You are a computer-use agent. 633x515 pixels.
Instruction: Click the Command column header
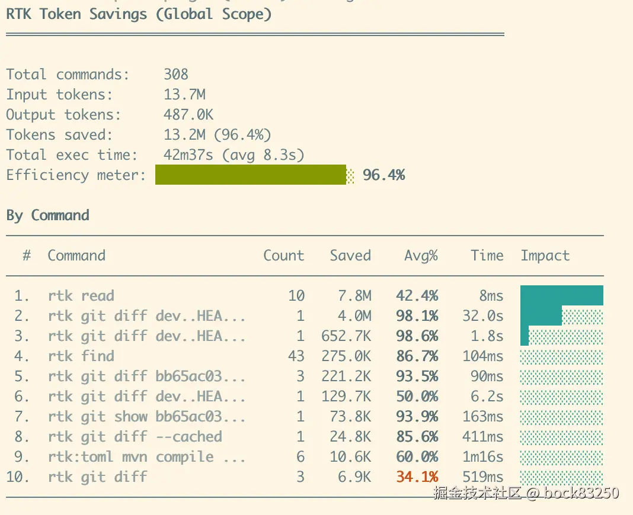click(76, 255)
